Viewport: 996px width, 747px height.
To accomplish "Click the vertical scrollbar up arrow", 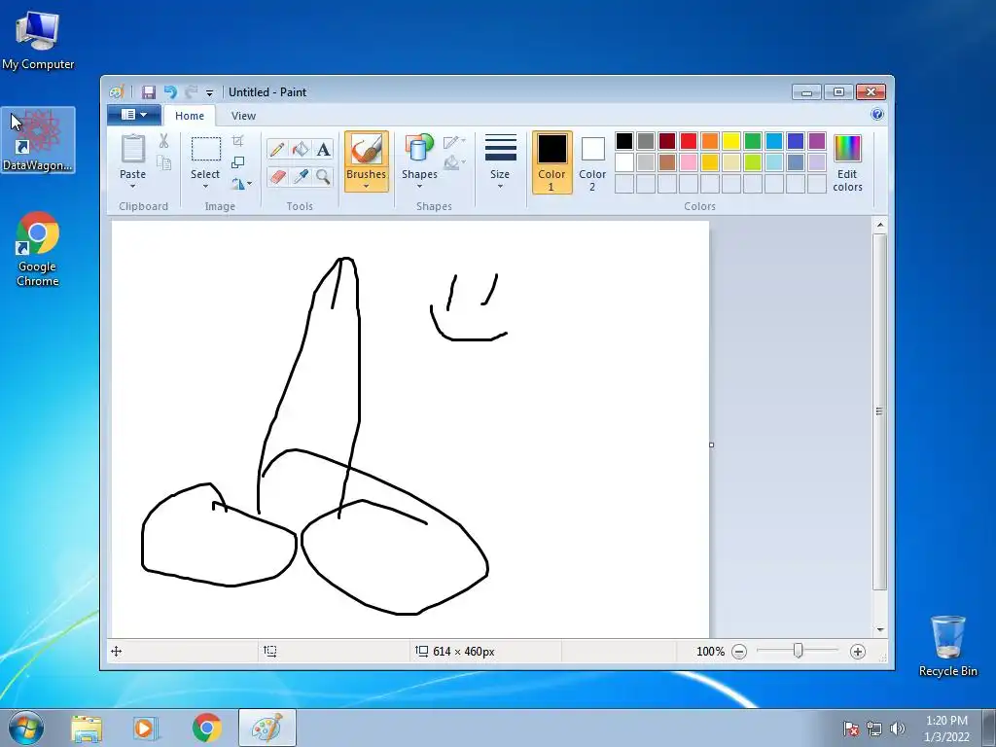I will (x=879, y=225).
